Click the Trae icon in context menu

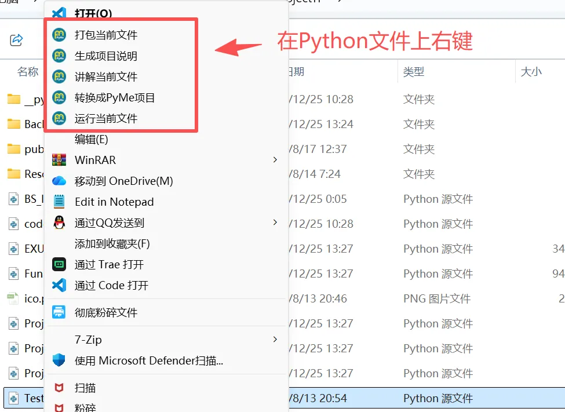[59, 265]
